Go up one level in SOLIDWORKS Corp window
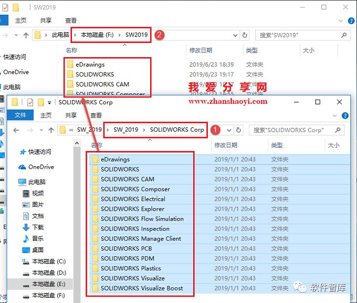The height and width of the screenshot is (303, 357). click(x=51, y=130)
